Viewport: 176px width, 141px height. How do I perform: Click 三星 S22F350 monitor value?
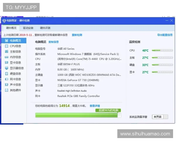click(x=76, y=85)
